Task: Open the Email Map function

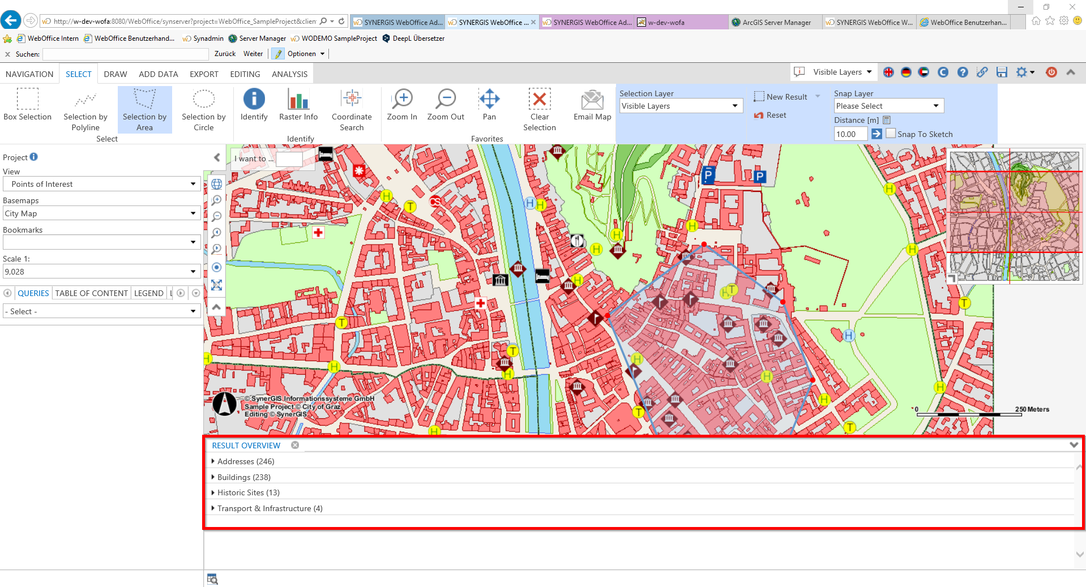Action: click(x=591, y=108)
